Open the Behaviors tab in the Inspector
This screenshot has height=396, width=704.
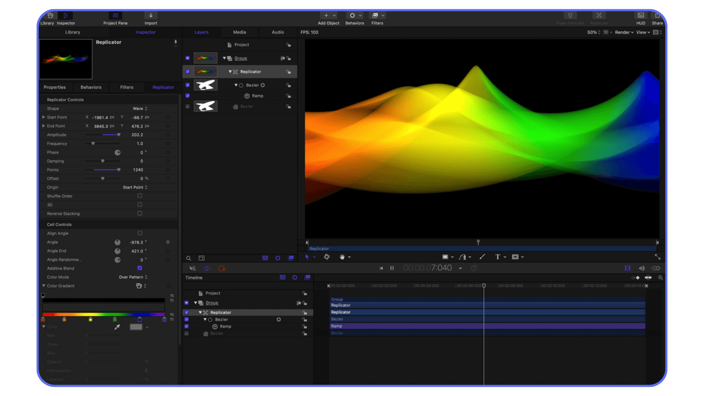click(x=91, y=87)
